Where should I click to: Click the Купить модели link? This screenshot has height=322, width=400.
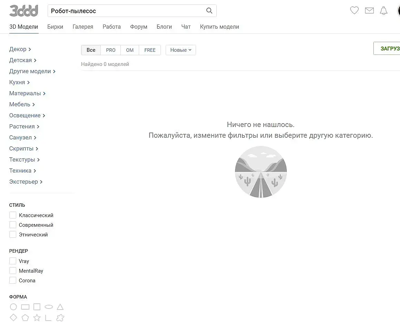pyautogui.click(x=219, y=27)
